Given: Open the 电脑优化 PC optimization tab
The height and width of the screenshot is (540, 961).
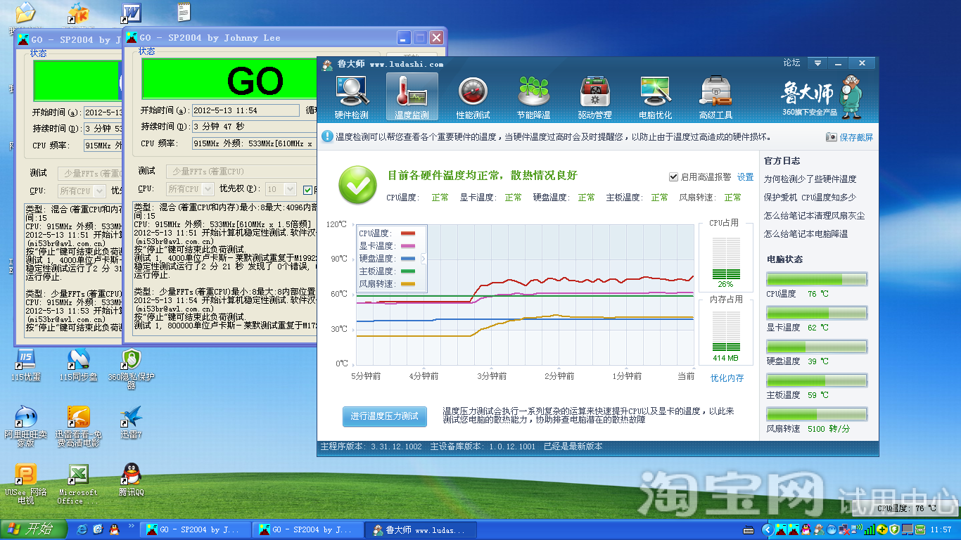Looking at the screenshot, I should (x=655, y=97).
